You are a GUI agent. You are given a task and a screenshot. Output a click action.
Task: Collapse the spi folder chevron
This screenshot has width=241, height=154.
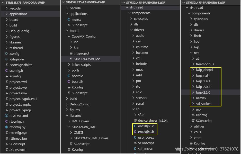(x=133, y=109)
